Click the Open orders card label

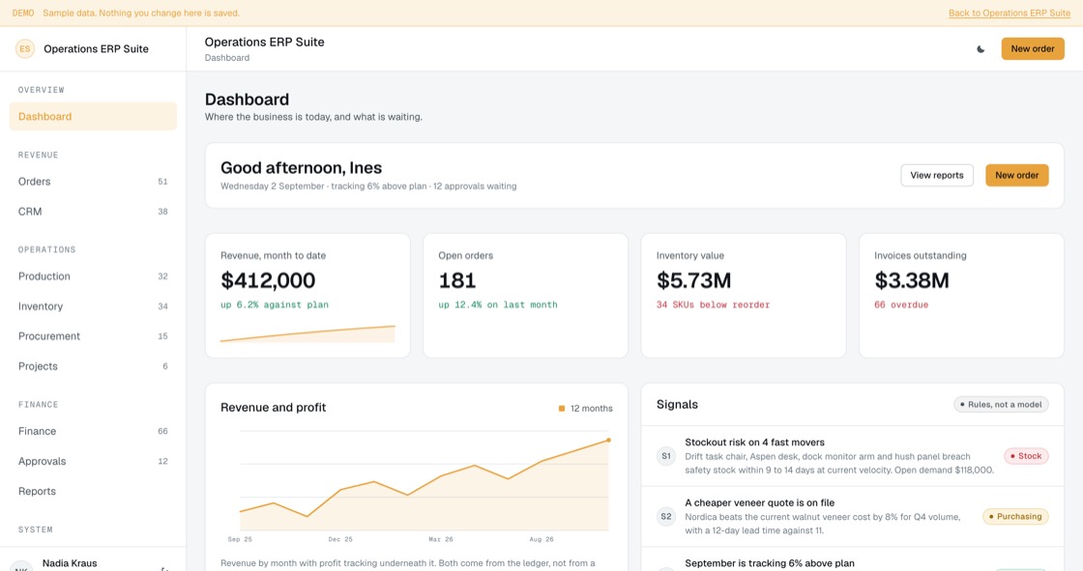coord(465,255)
